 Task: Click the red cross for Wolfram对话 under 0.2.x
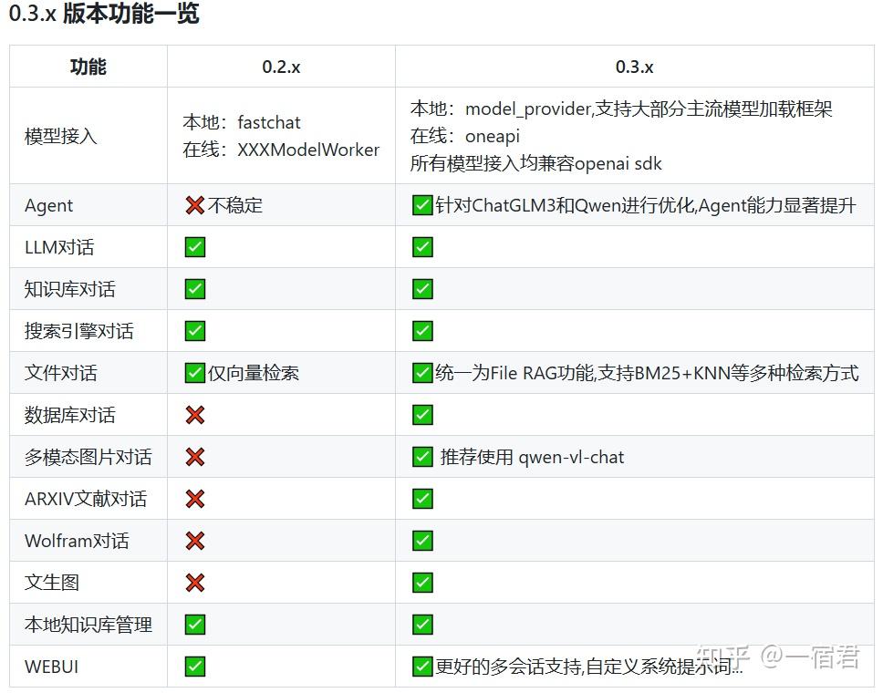point(194,539)
